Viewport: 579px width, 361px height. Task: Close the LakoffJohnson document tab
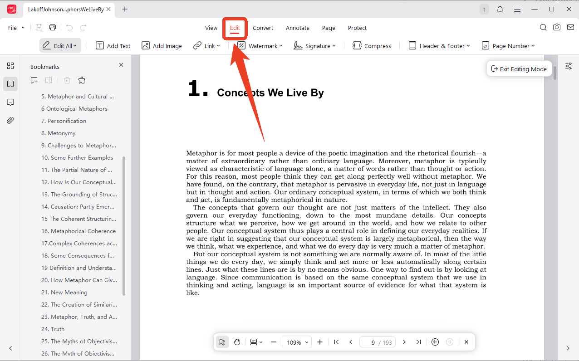point(108,9)
